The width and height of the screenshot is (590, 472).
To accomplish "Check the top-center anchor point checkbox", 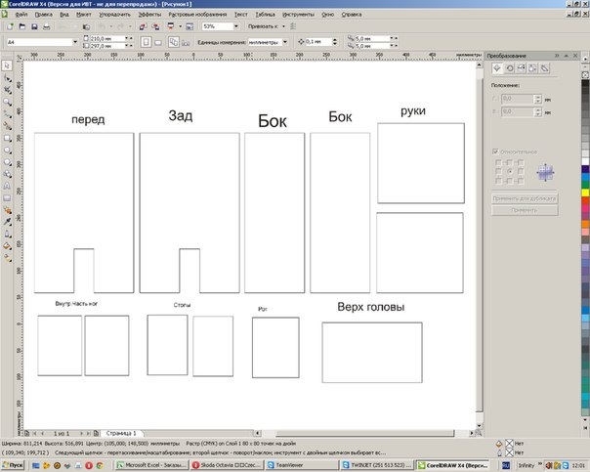I will pyautogui.click(x=509, y=162).
